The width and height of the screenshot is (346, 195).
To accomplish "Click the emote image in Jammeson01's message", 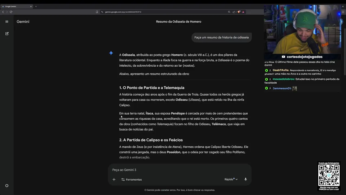I will click(x=295, y=88).
